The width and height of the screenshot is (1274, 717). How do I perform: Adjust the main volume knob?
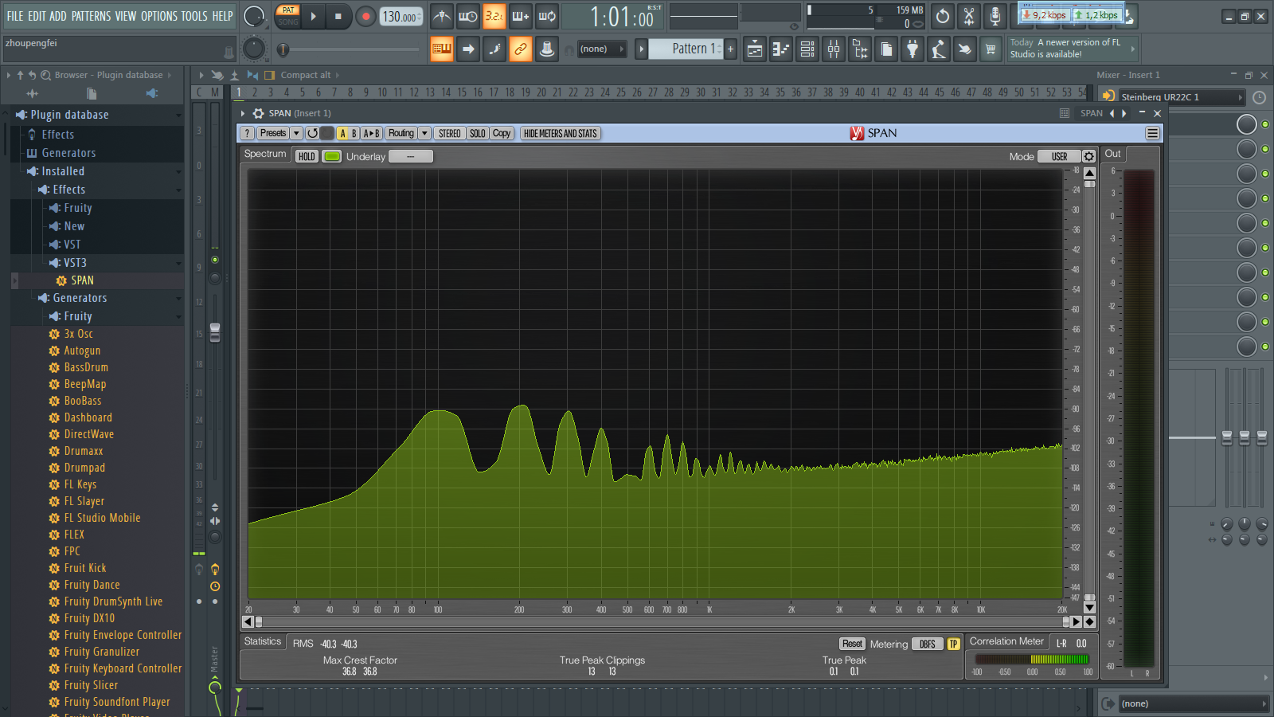tap(254, 16)
